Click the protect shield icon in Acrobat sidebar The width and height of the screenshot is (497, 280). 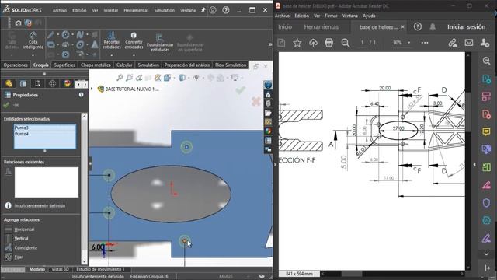486,202
